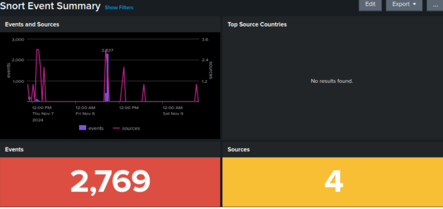The image size is (443, 209).
Task: Click the Show Filters link
Action: click(119, 8)
